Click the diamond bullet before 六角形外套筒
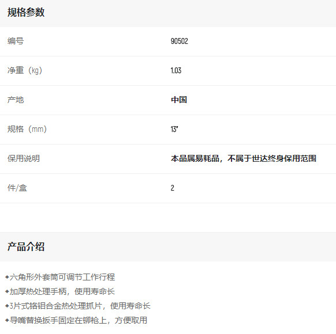Screen dimensions: 336x334 click(7, 277)
